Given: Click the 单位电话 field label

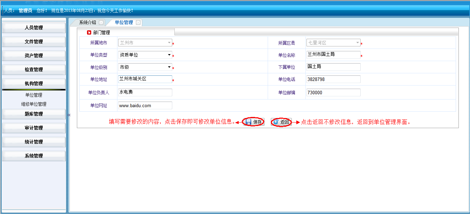Looking at the screenshot, I should click(x=287, y=80).
